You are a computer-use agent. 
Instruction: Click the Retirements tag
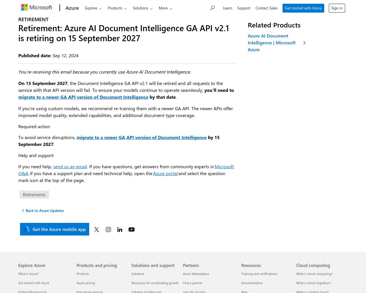click(x=34, y=194)
